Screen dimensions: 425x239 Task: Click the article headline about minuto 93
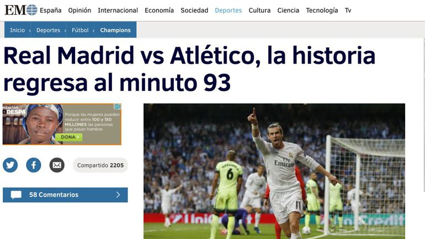[x=189, y=69]
